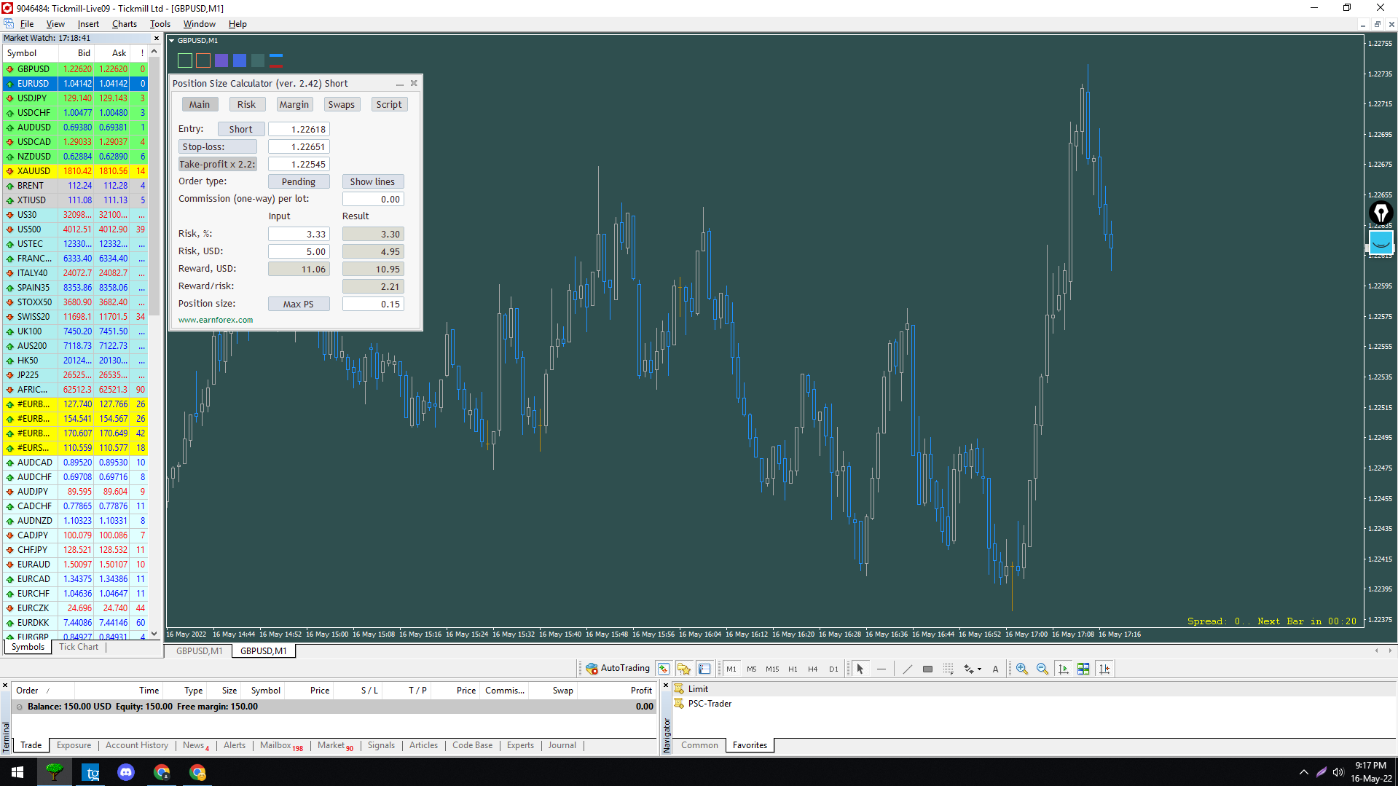The width and height of the screenshot is (1398, 786).
Task: Open the Market Watch window icon
Action: coord(663,668)
